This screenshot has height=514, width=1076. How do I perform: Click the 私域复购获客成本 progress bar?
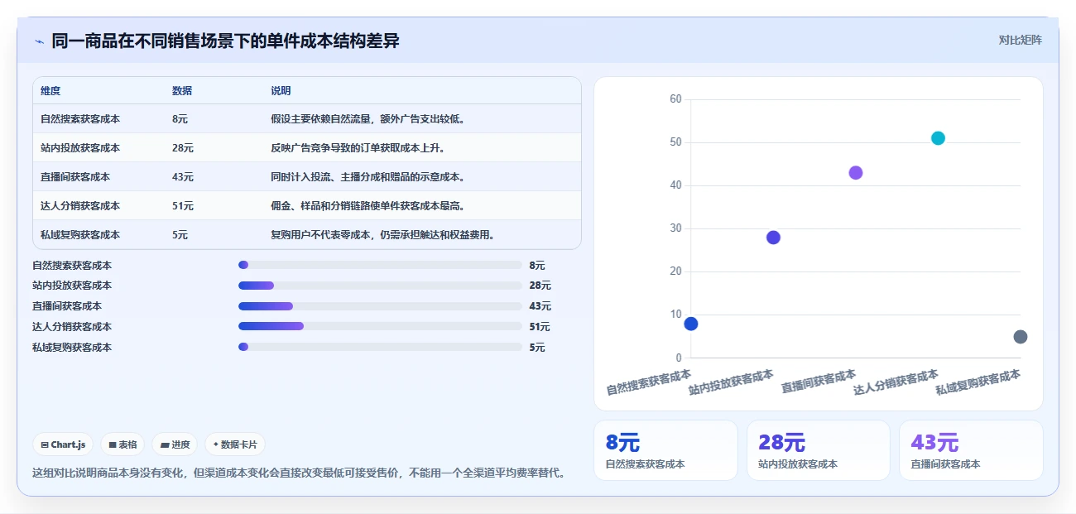[380, 348]
